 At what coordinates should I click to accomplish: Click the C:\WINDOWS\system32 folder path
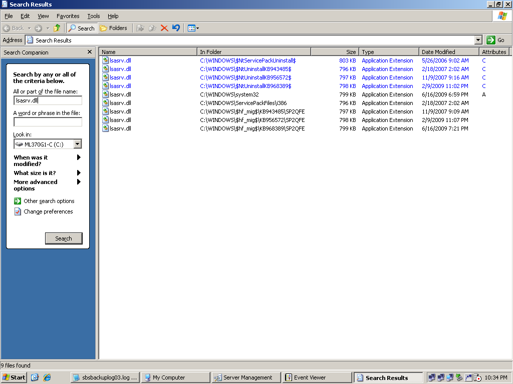[x=229, y=94]
